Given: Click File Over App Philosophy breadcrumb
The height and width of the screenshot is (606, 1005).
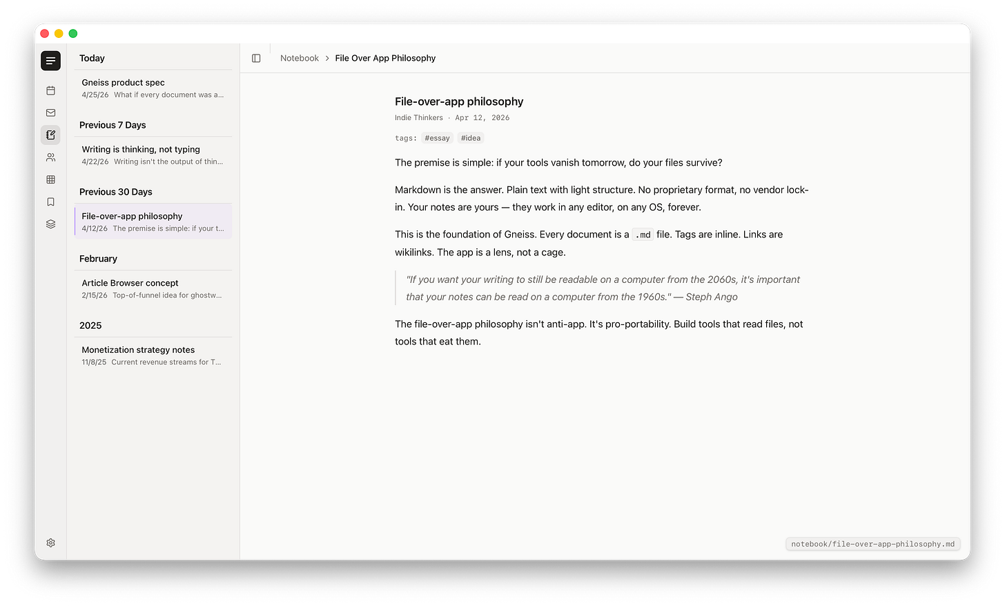Looking at the screenshot, I should tap(385, 59).
